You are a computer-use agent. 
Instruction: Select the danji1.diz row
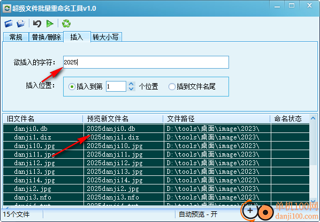pyautogui.click(x=156, y=137)
